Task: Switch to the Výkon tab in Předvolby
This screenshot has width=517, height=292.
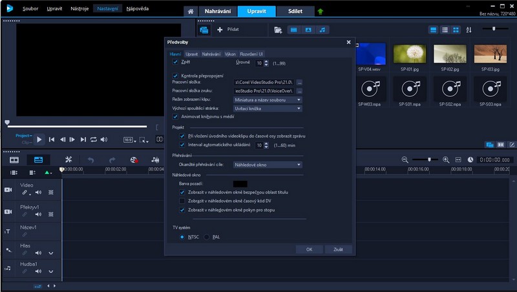Action: coord(230,54)
